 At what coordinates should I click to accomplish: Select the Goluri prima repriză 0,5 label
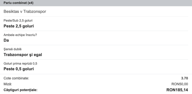20,64
